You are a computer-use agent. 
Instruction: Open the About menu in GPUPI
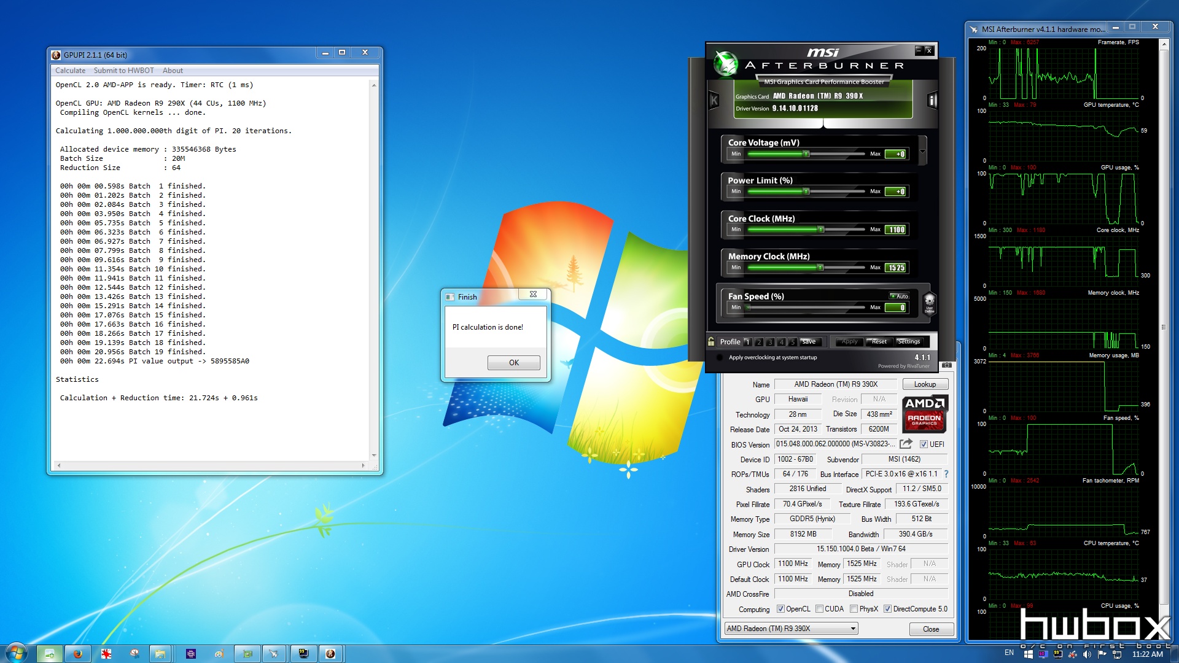coord(173,71)
